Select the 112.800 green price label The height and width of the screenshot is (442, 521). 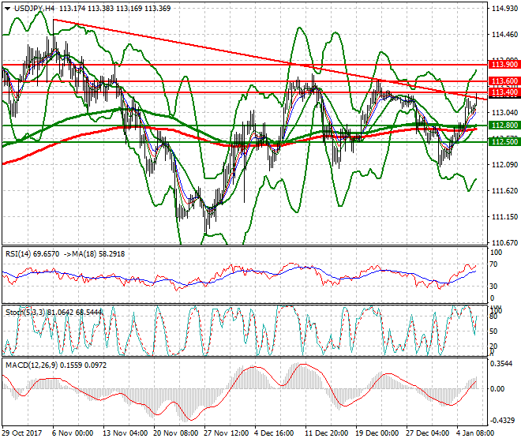[504, 125]
